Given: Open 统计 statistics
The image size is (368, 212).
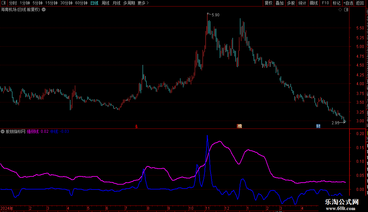Looking at the screenshot, I should coord(302,3).
